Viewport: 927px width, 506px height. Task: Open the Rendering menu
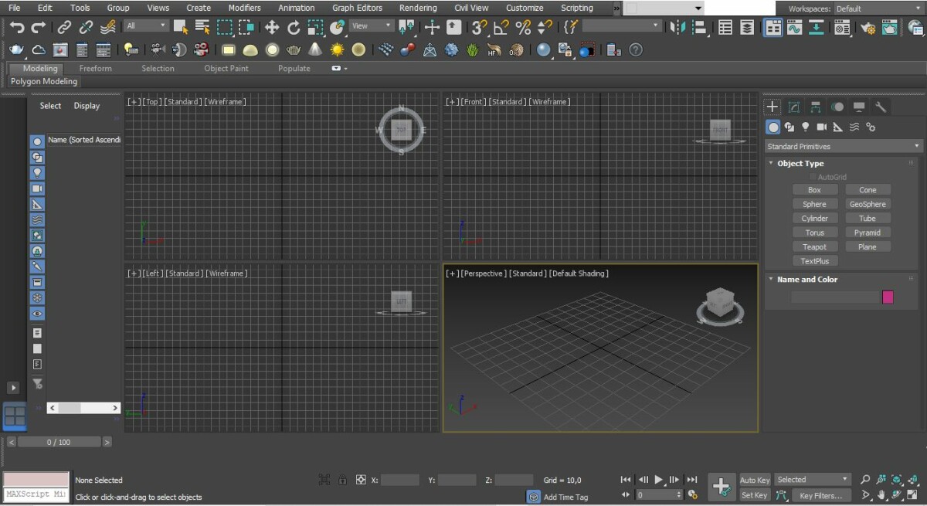(418, 8)
